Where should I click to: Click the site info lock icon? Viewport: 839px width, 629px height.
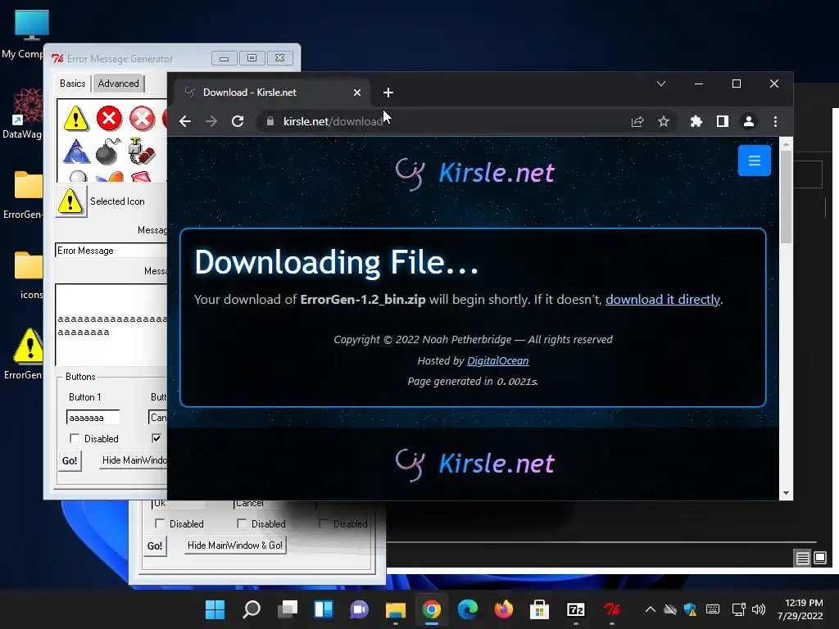pos(270,121)
